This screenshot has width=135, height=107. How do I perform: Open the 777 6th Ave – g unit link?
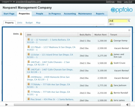point(48,93)
